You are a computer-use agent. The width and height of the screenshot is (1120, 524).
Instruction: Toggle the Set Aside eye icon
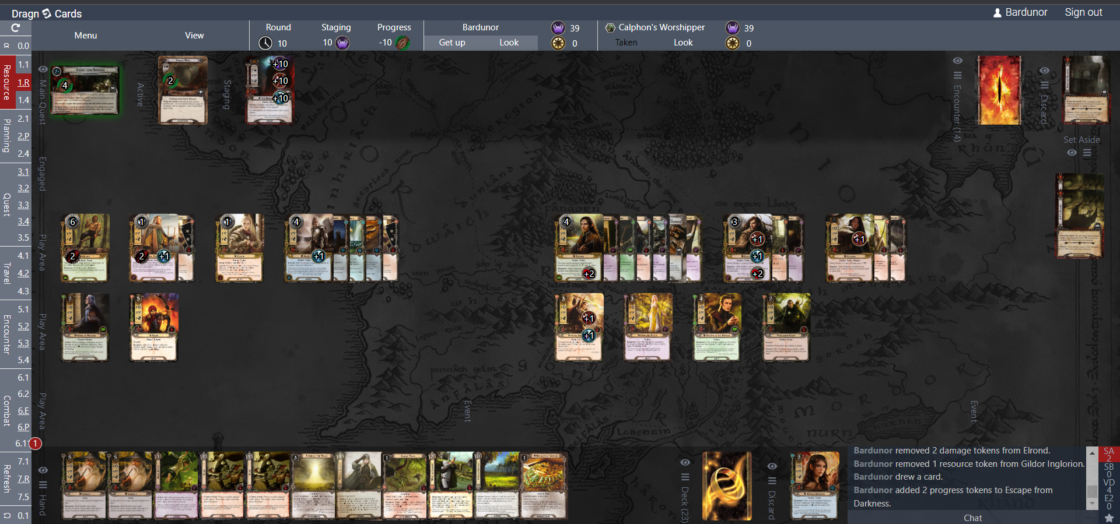pyautogui.click(x=1072, y=153)
